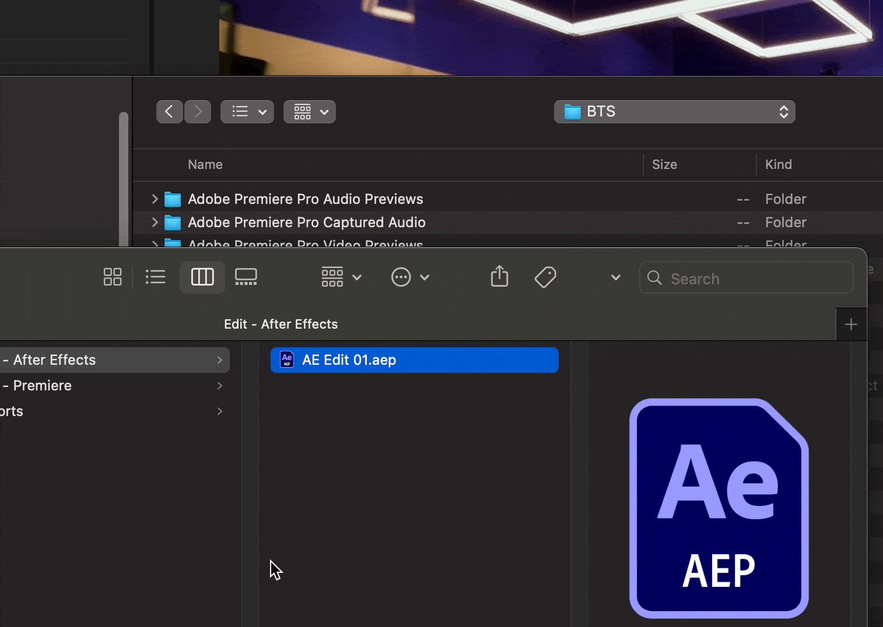Click the Edit Tags icon
This screenshot has height=627, width=883.
click(x=545, y=277)
